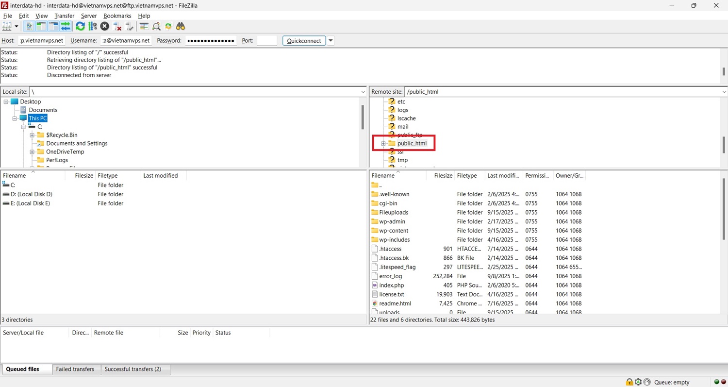Click the encryption lock status icon

[x=629, y=382]
